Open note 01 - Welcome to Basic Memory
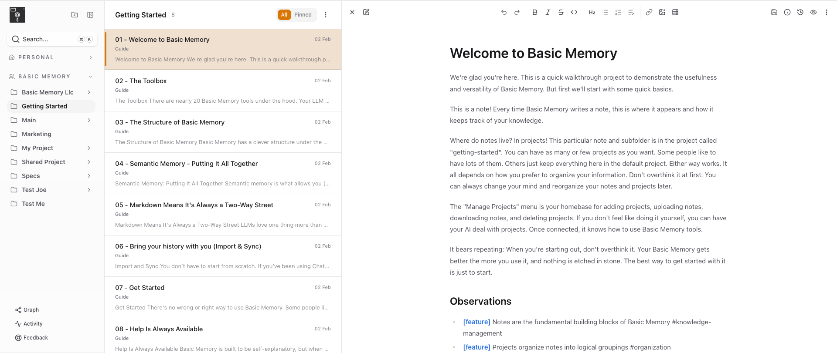837x353 pixels. (x=223, y=49)
